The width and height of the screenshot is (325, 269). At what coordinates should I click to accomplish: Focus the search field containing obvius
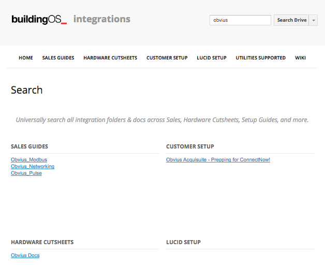240,20
